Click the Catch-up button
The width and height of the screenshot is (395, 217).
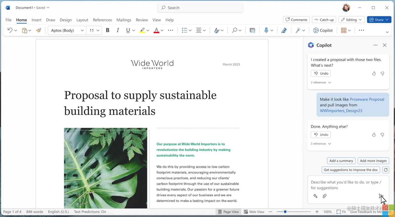point(324,20)
